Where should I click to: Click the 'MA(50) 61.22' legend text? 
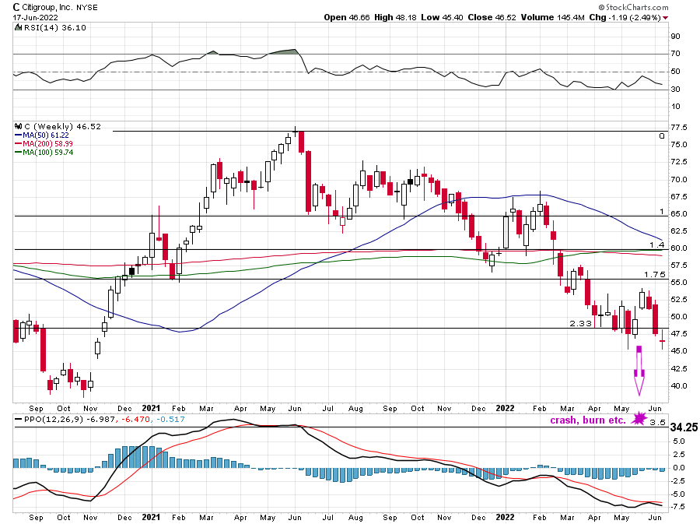coord(46,135)
